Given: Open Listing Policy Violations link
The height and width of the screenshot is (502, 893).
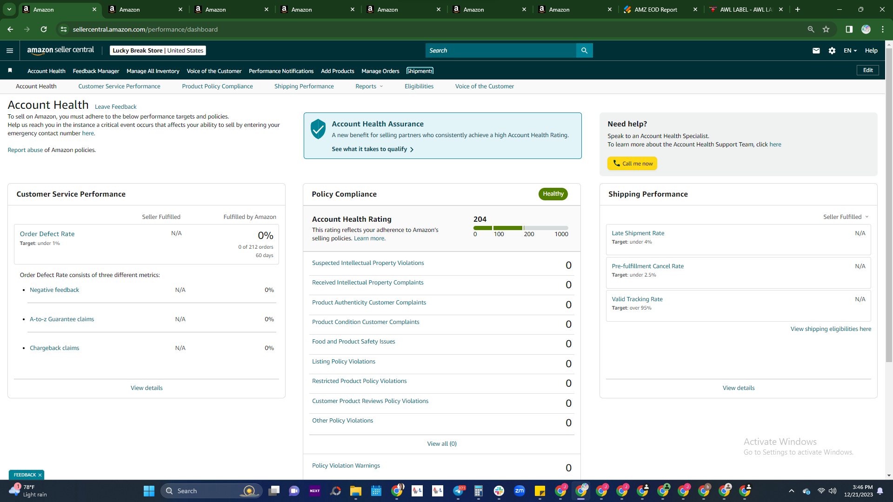Looking at the screenshot, I should (x=343, y=362).
